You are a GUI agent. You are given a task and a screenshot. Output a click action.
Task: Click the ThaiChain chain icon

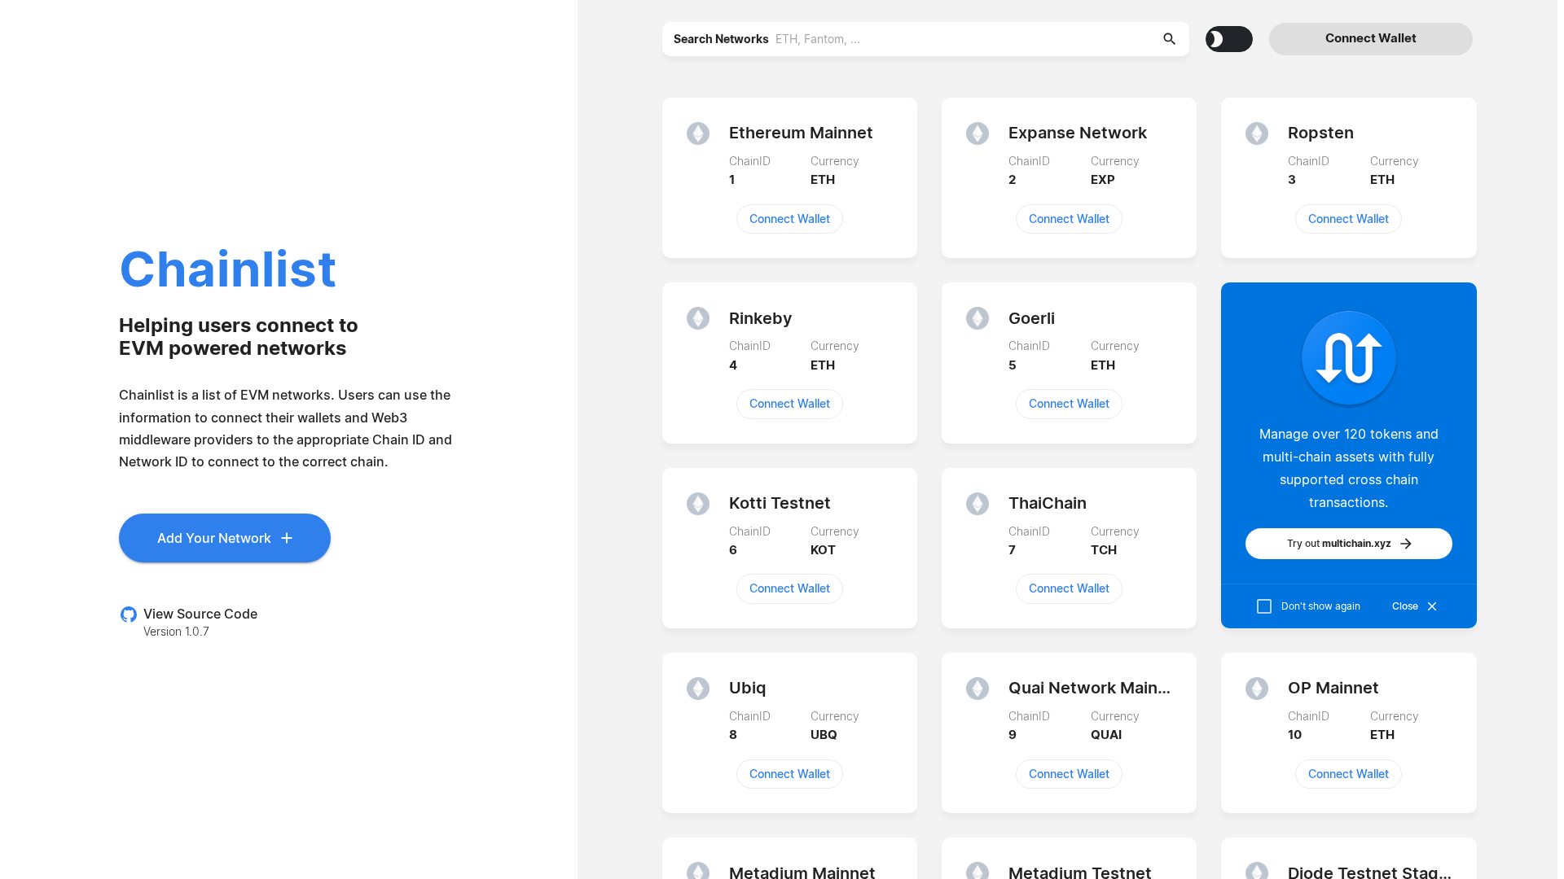click(977, 504)
